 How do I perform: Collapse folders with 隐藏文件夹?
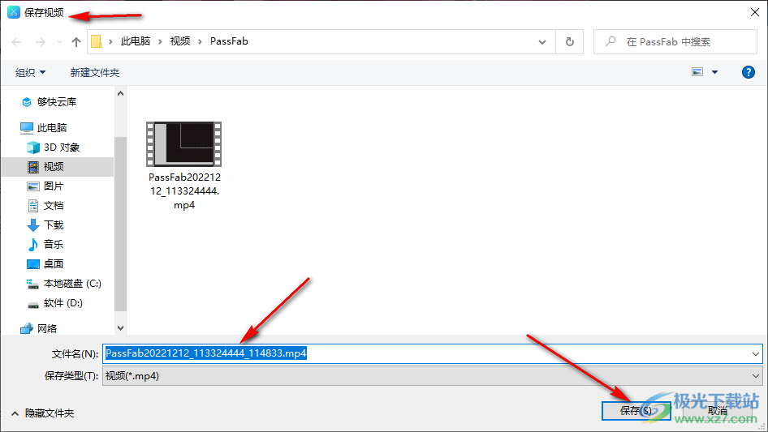(x=42, y=413)
